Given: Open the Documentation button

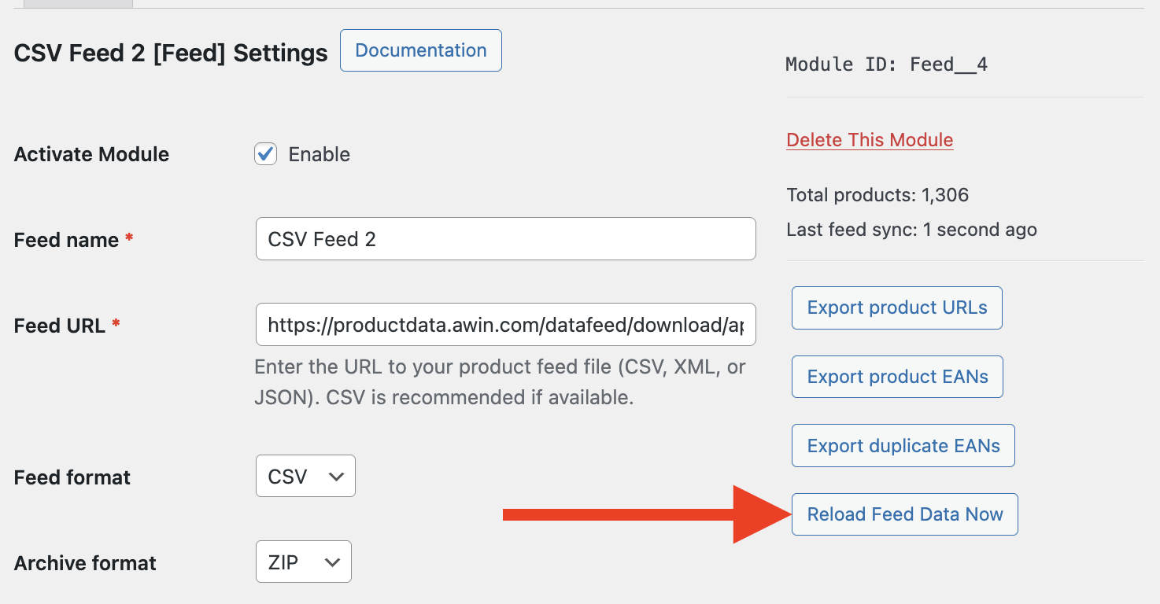Looking at the screenshot, I should click(420, 50).
